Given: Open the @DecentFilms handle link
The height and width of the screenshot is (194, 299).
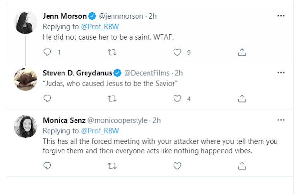Looking at the screenshot, I should click(x=146, y=73).
